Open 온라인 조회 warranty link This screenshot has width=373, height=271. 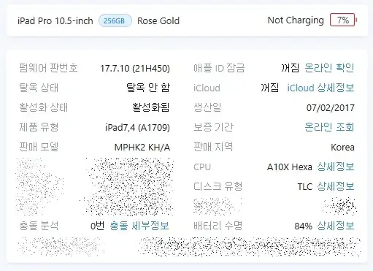tap(329, 127)
